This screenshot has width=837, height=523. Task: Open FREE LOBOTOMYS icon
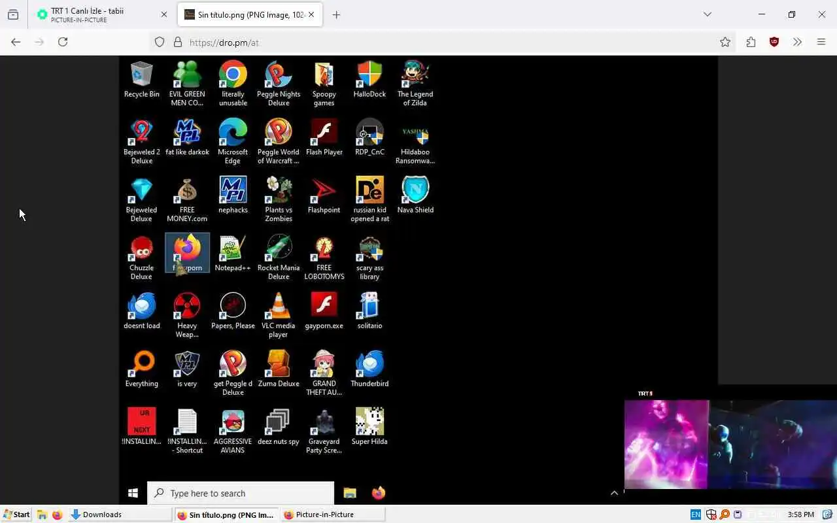point(324,258)
